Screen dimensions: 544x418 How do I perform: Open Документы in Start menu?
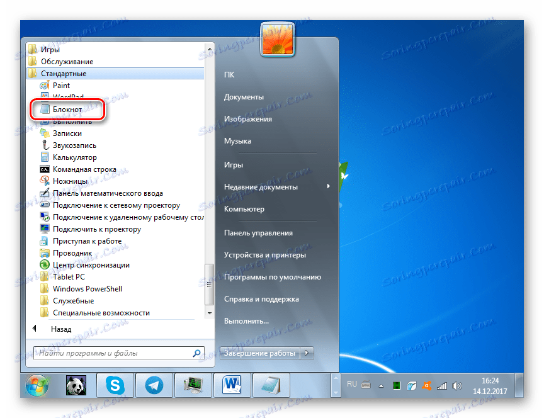[x=244, y=97]
